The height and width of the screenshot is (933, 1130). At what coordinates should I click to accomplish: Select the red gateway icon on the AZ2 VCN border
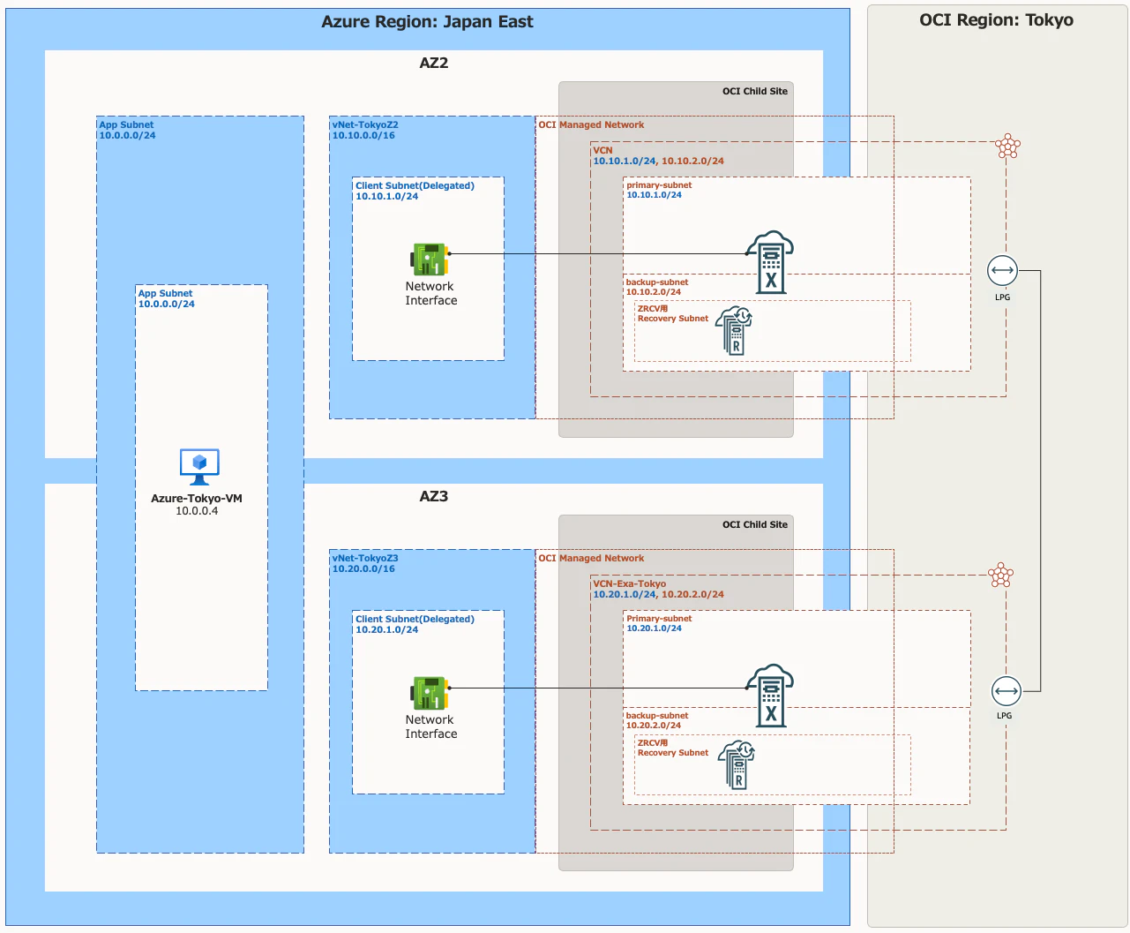1007,147
